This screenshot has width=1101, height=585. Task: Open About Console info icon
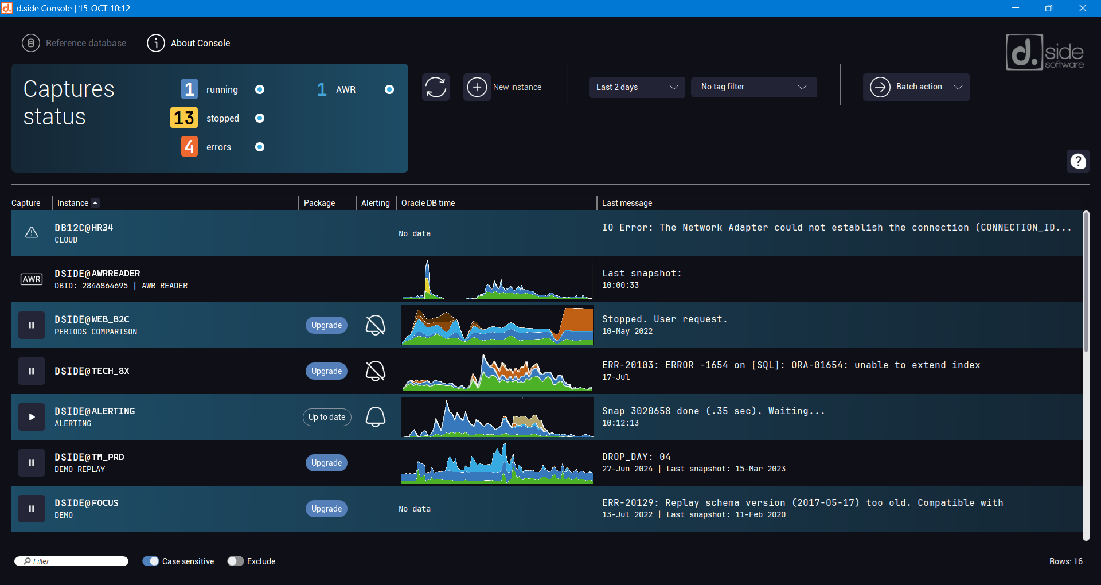click(x=156, y=43)
